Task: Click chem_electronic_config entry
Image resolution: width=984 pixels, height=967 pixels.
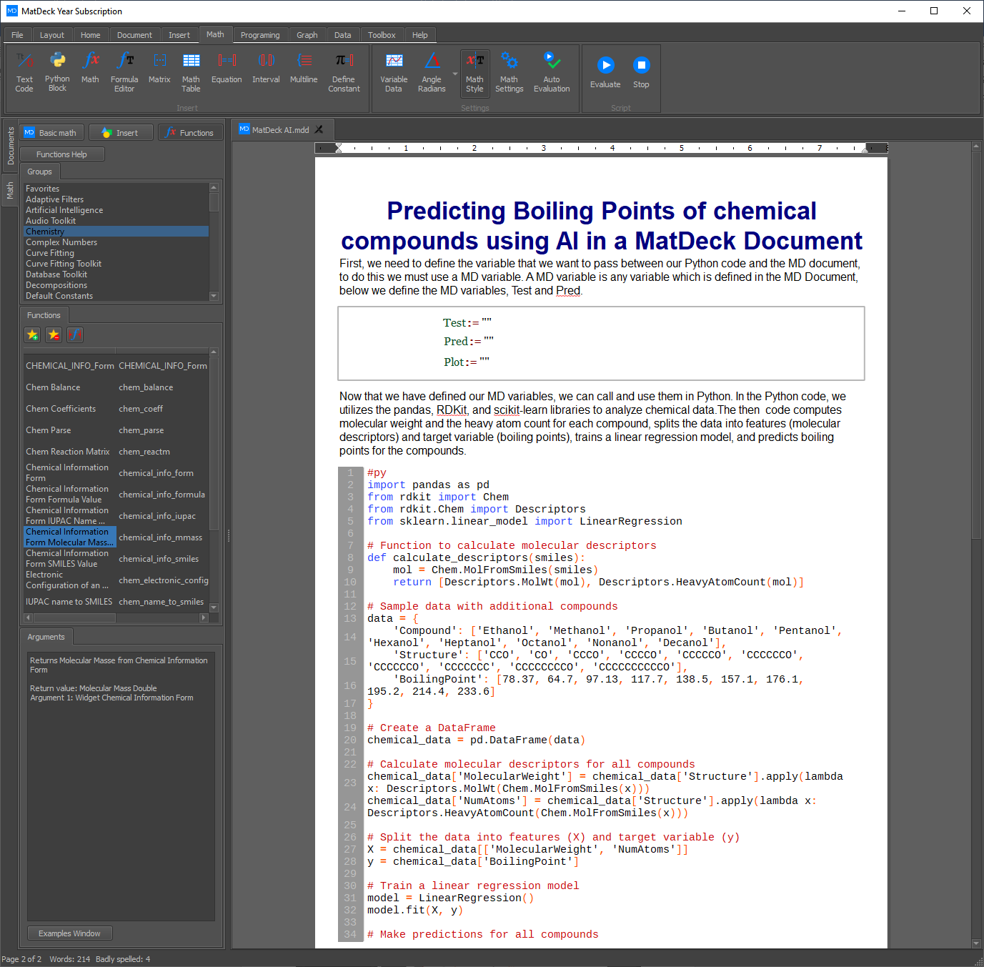Action: 164,580
